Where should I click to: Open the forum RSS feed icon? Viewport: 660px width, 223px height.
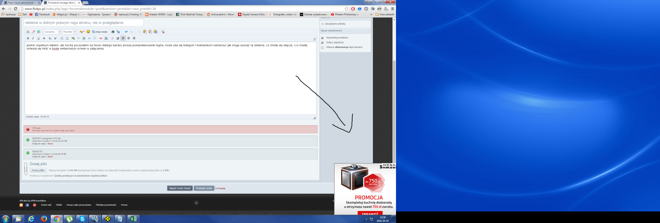(x=21, y=205)
